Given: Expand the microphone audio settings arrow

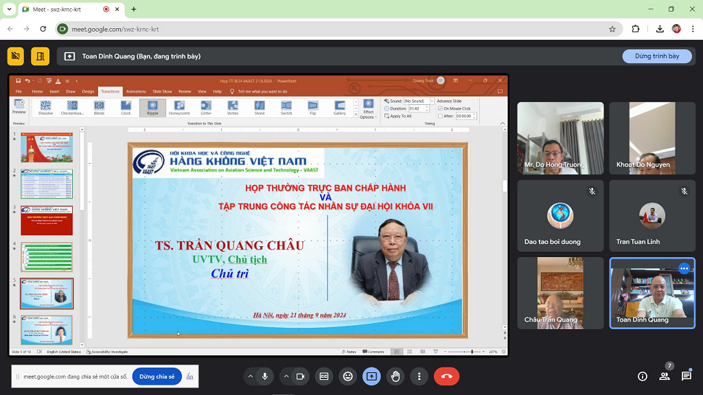Looking at the screenshot, I should (x=249, y=376).
